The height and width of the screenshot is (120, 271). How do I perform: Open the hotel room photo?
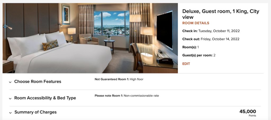(x=90, y=38)
